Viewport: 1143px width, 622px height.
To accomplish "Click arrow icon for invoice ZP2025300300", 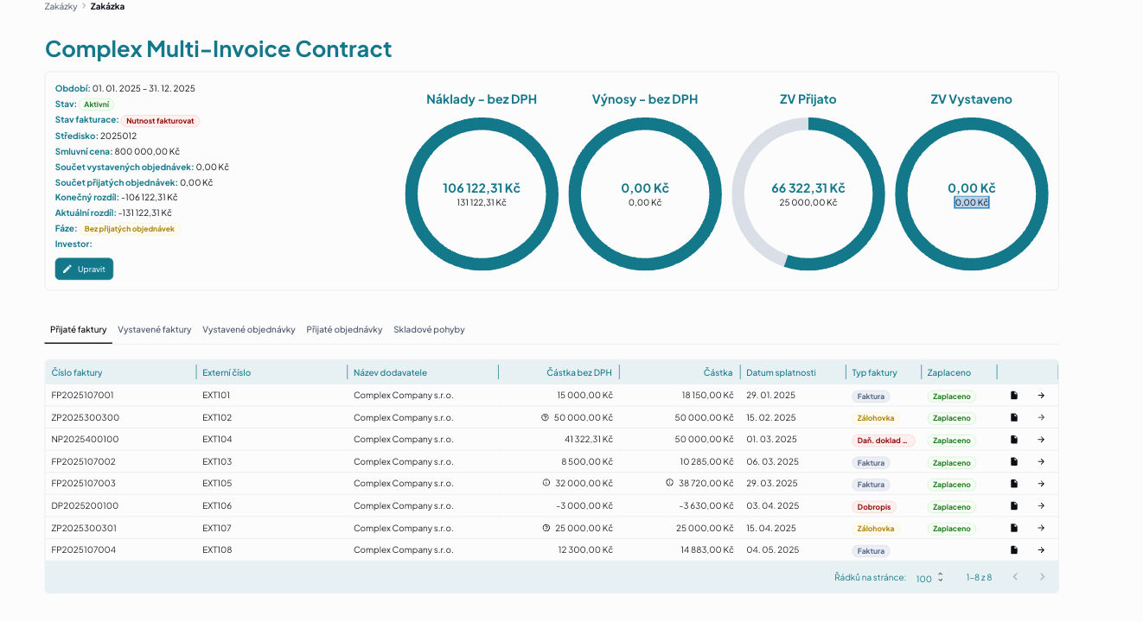I will pos(1041,417).
